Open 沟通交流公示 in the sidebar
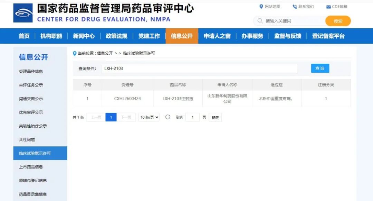This screenshot has height=201, width=373. pos(31,99)
